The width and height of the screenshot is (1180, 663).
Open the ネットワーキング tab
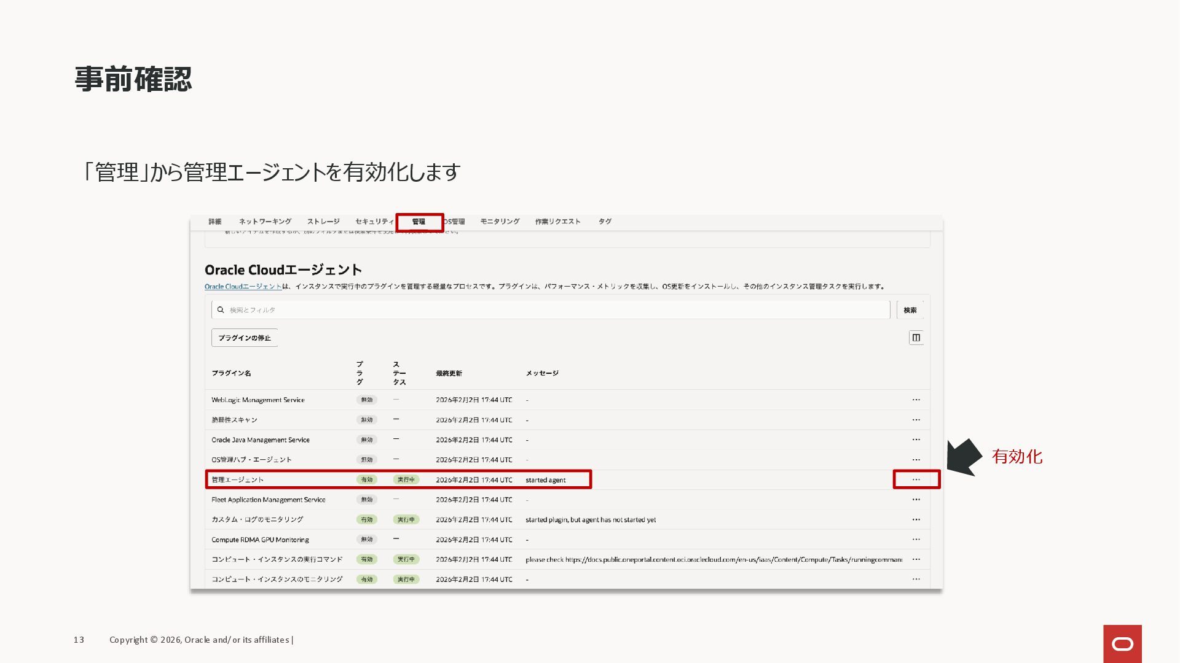(x=265, y=222)
